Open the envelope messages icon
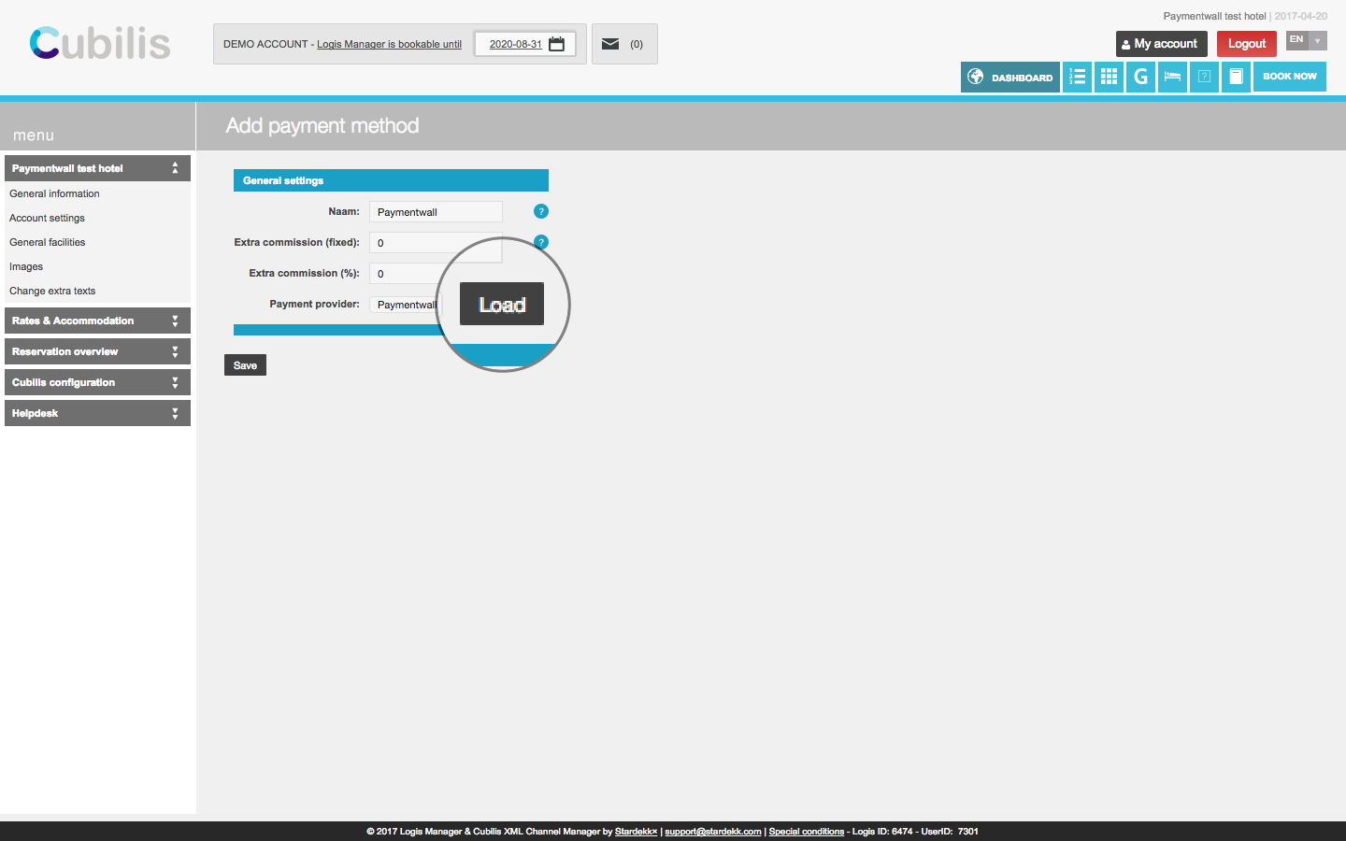 pyautogui.click(x=610, y=44)
